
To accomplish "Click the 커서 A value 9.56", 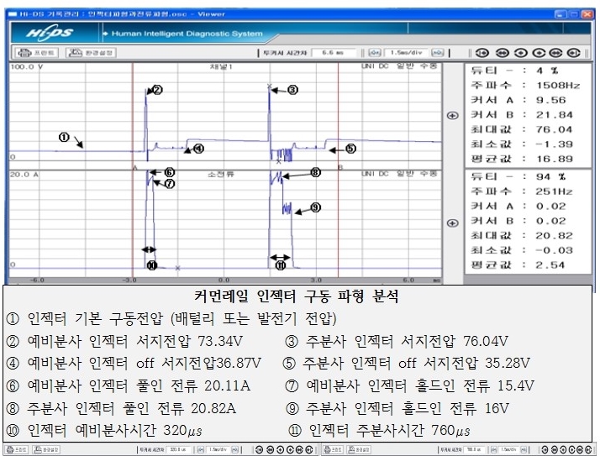I will [x=550, y=100].
